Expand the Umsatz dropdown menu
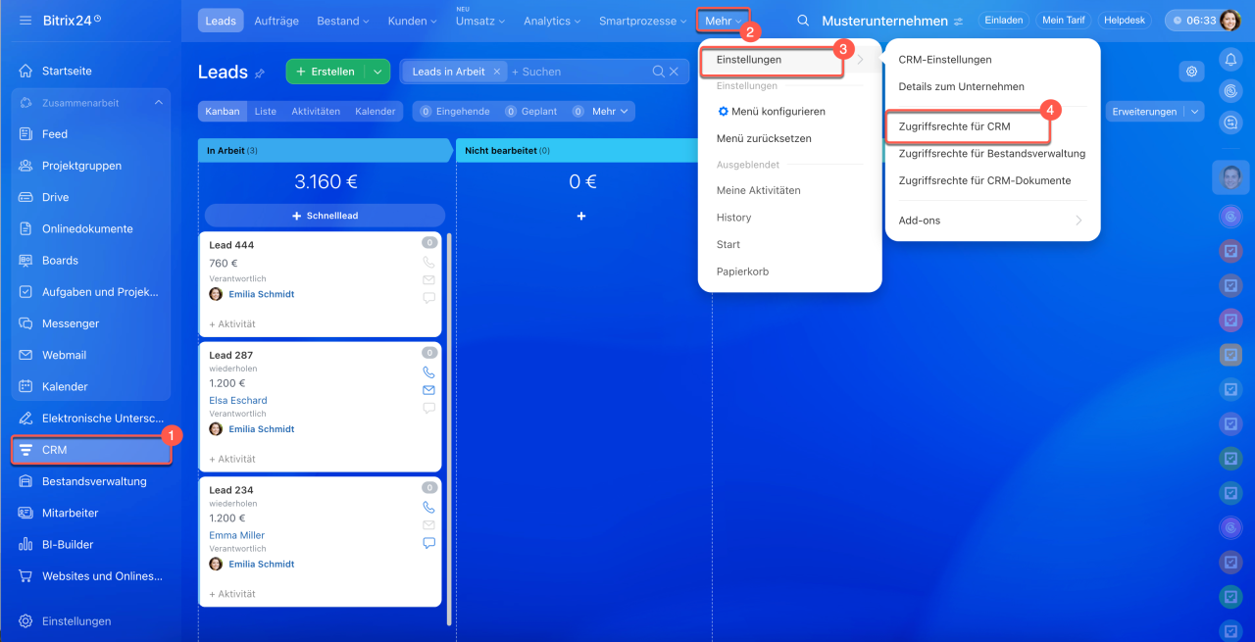 click(480, 21)
